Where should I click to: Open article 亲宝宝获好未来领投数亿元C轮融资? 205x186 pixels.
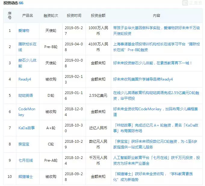click(155, 144)
